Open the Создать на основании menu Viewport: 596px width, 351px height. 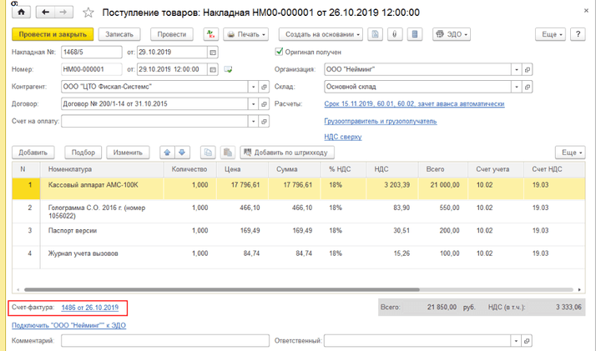pyautogui.click(x=322, y=35)
